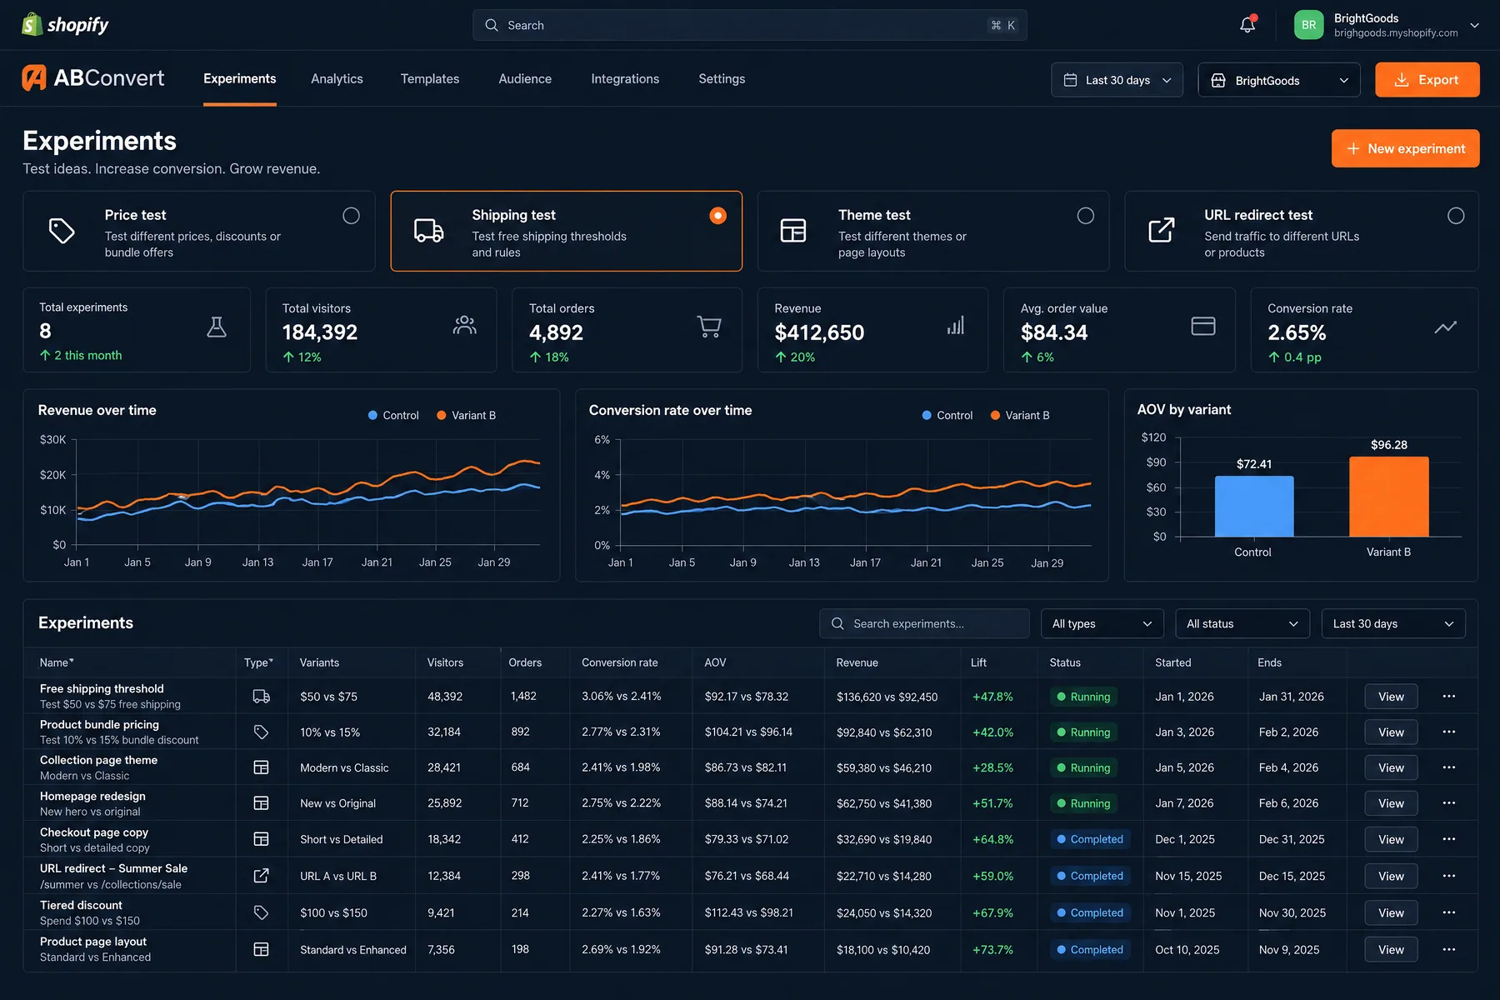Click the New experiment button
Image resolution: width=1500 pixels, height=1000 pixels.
(1406, 148)
